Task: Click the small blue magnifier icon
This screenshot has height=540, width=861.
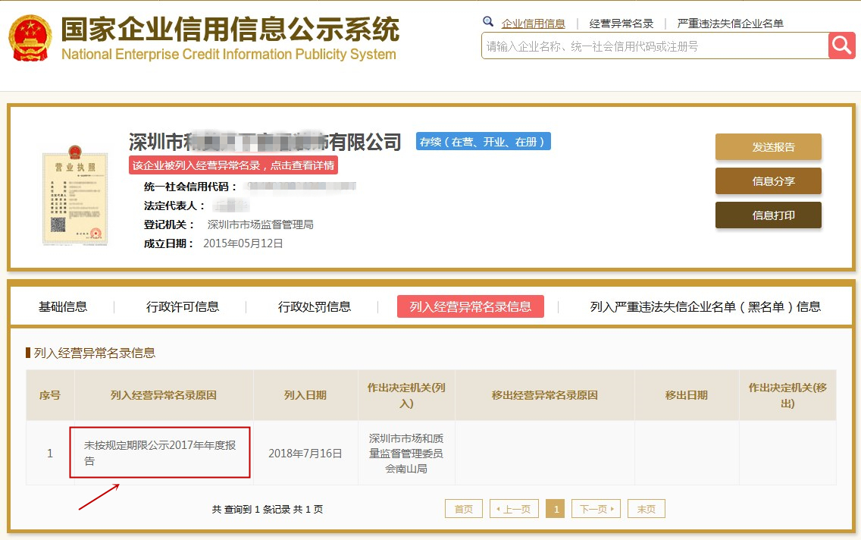Action: (487, 21)
